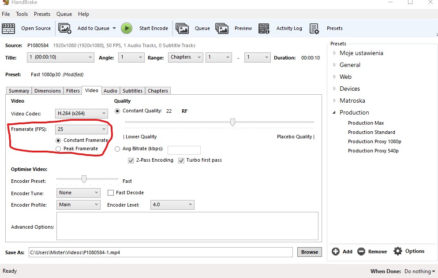Open the When Done dropdown

419,271
